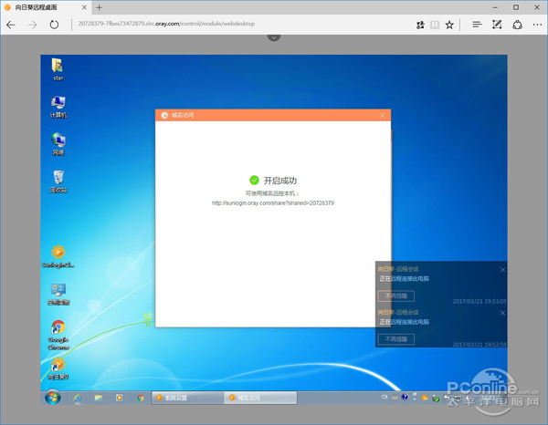This screenshot has width=548, height=425.
Task: Click the orange Sunlogin tray icon
Action: (x=425, y=398)
